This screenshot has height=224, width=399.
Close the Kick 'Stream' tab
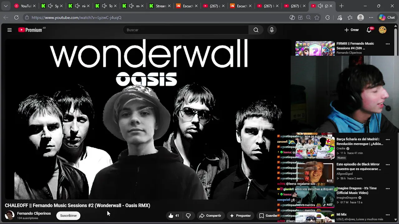(169, 6)
